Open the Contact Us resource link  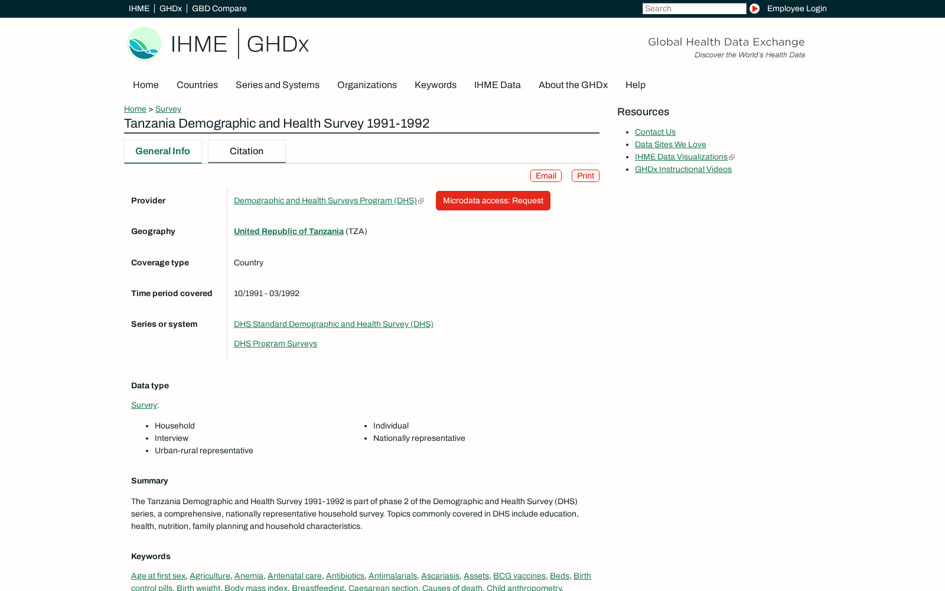[x=655, y=132]
